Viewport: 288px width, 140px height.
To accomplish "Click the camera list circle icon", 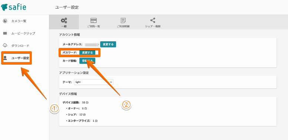I will point(5,21).
